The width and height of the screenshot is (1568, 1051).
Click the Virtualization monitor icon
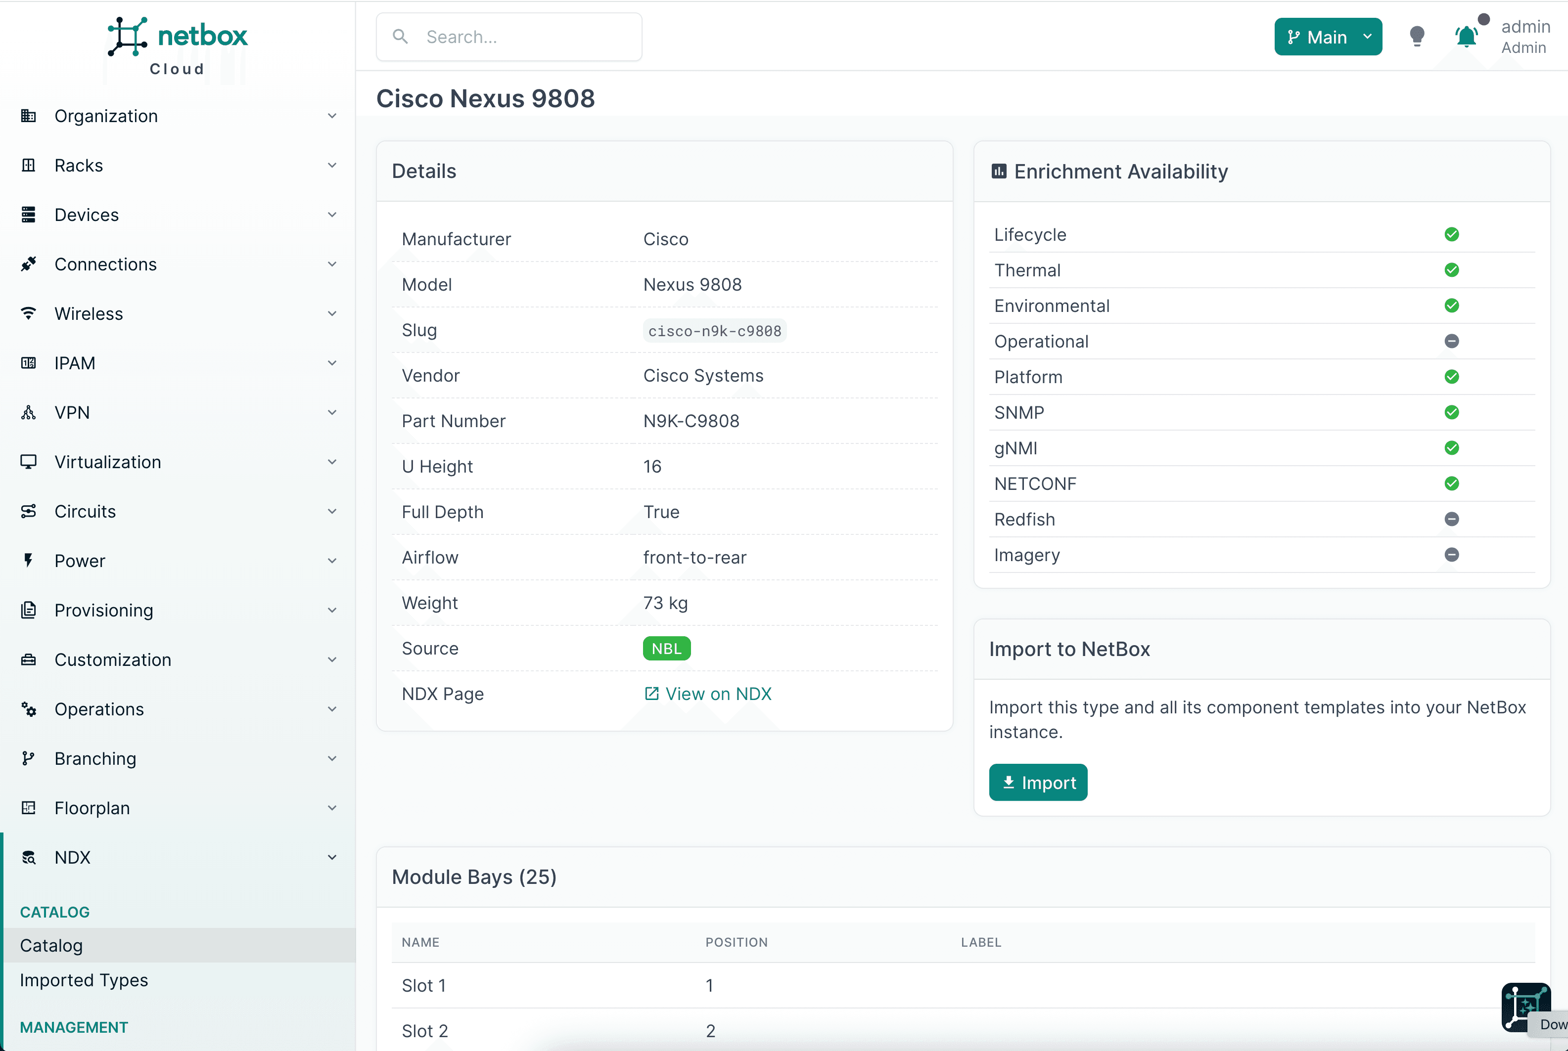tap(28, 462)
